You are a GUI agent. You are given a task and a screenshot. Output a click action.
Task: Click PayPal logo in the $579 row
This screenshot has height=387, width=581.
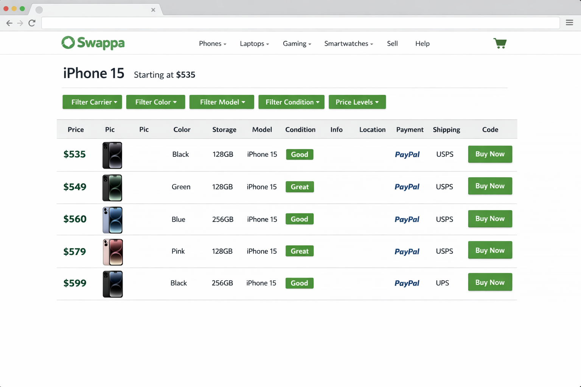point(407,251)
